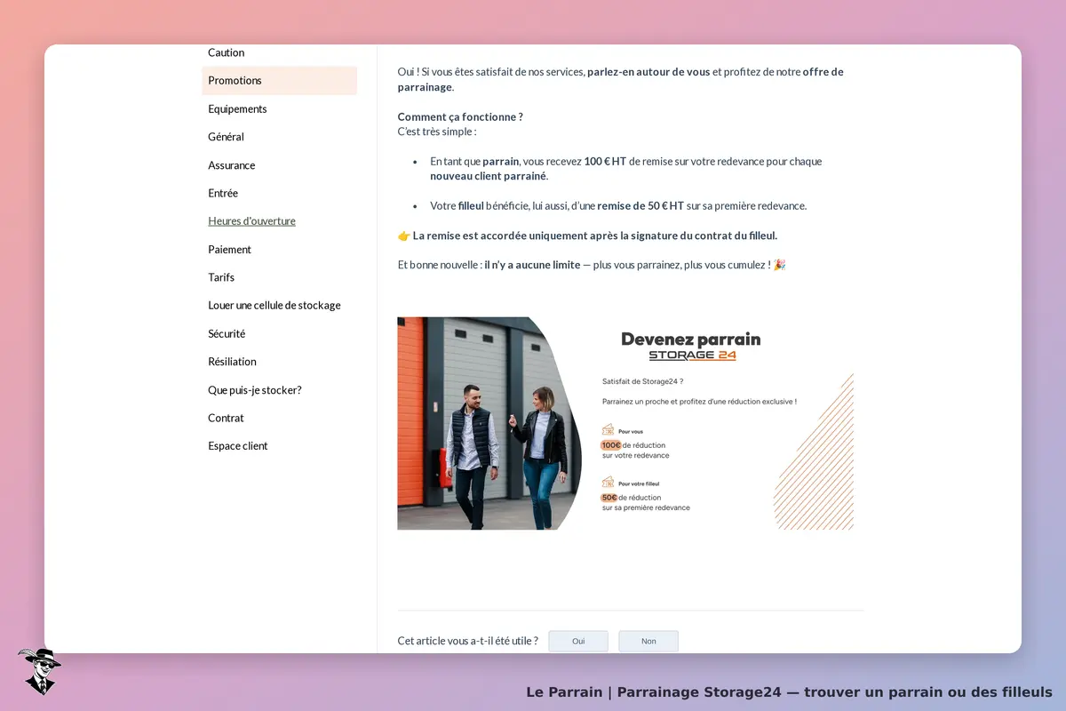Click the Le Parrain mascot logo
Screen dimensions: 1066x711
point(39,671)
